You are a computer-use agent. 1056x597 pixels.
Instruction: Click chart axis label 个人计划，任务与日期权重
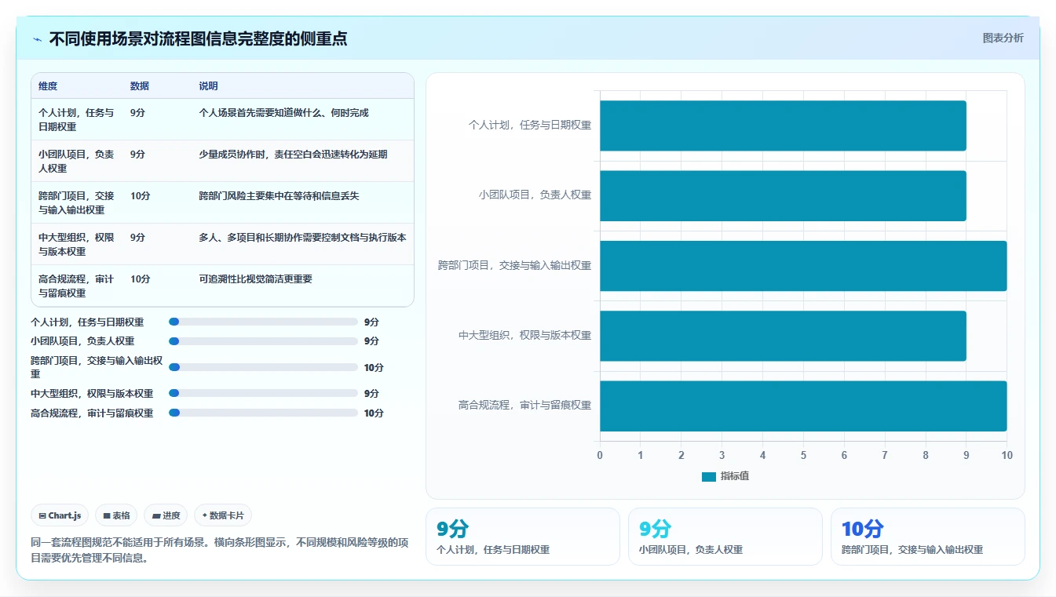tap(530, 125)
